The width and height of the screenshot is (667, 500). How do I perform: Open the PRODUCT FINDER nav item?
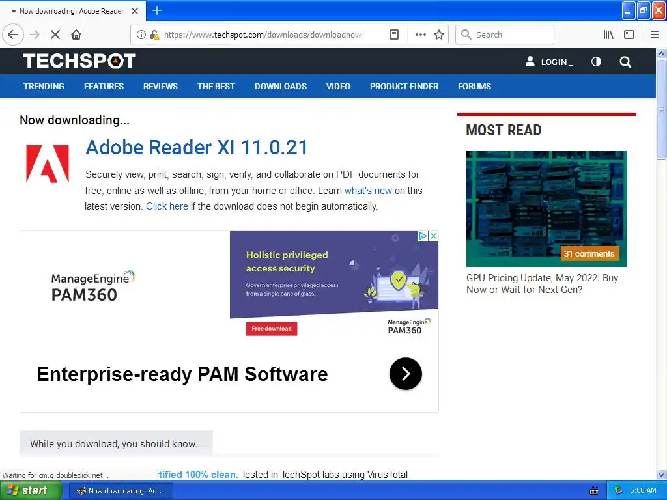click(x=404, y=87)
